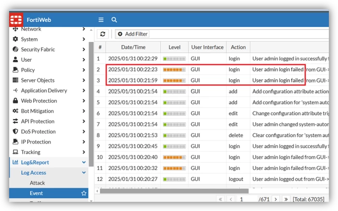Expand the Policy submenu arrow
This screenshot has width=338, height=211.
(x=84, y=70)
